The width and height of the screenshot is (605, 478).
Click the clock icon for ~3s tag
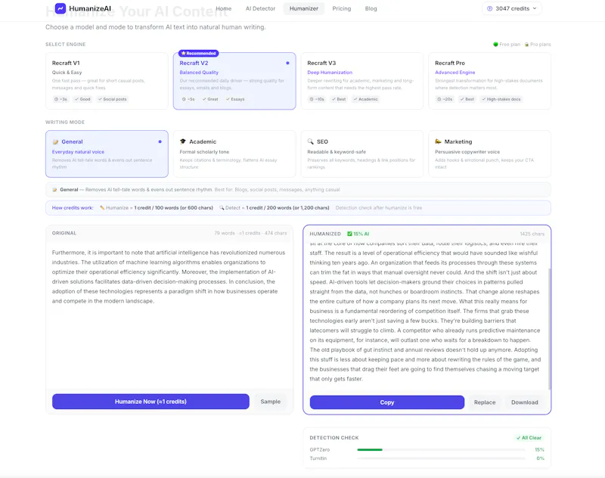pos(56,99)
